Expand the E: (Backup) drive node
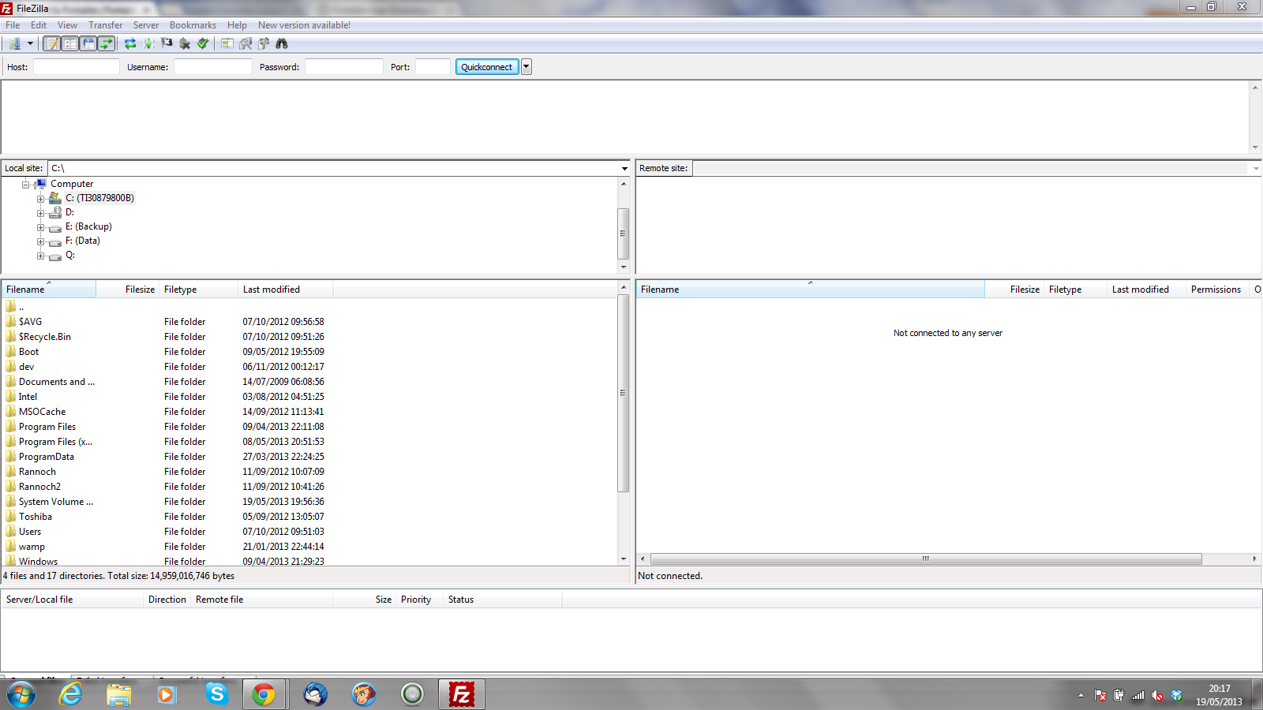This screenshot has height=710, width=1263. coord(40,227)
